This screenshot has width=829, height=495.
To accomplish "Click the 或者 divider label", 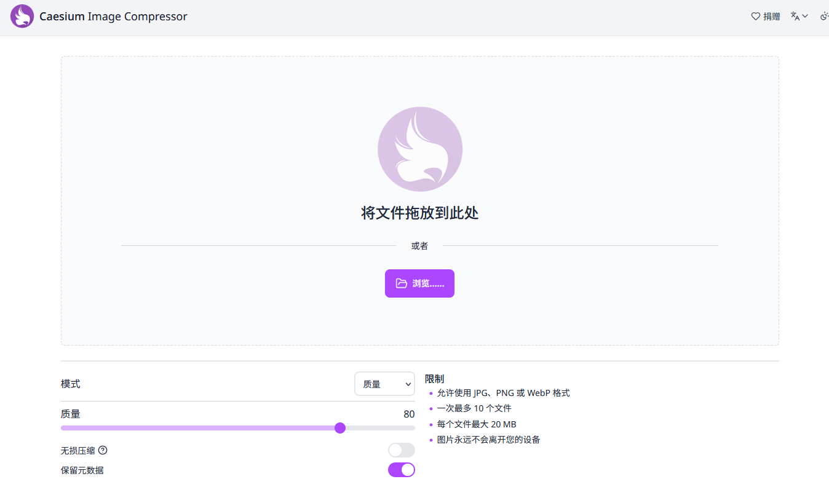I will (419, 246).
